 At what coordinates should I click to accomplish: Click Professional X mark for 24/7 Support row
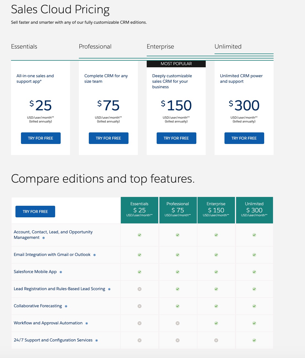[178, 340]
